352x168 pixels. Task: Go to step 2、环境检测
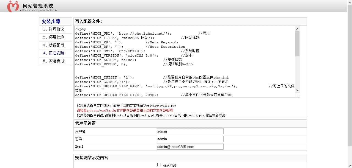point(53,37)
